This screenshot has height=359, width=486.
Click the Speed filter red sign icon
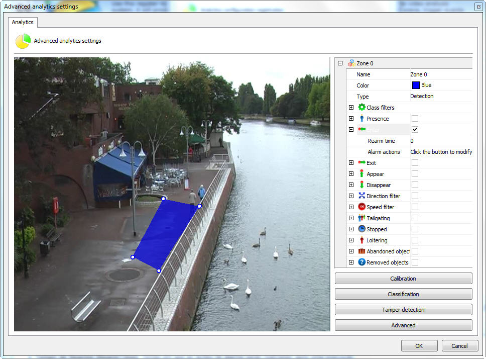[361, 207]
